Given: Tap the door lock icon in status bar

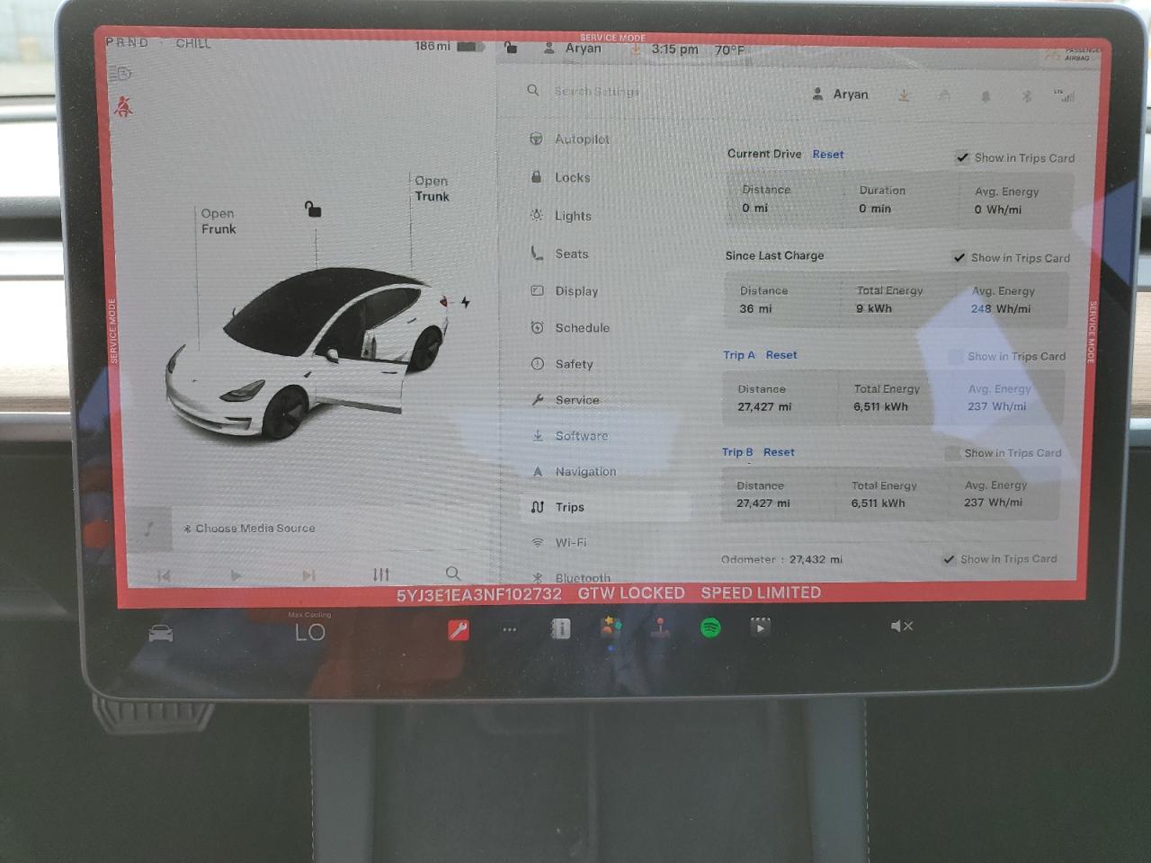Looking at the screenshot, I should click(x=510, y=48).
